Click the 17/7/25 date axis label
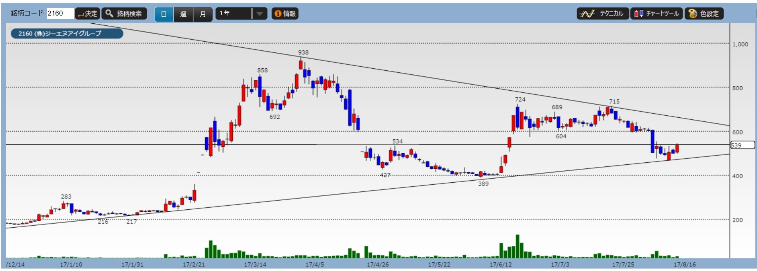The width and height of the screenshot is (757, 271). tap(623, 264)
